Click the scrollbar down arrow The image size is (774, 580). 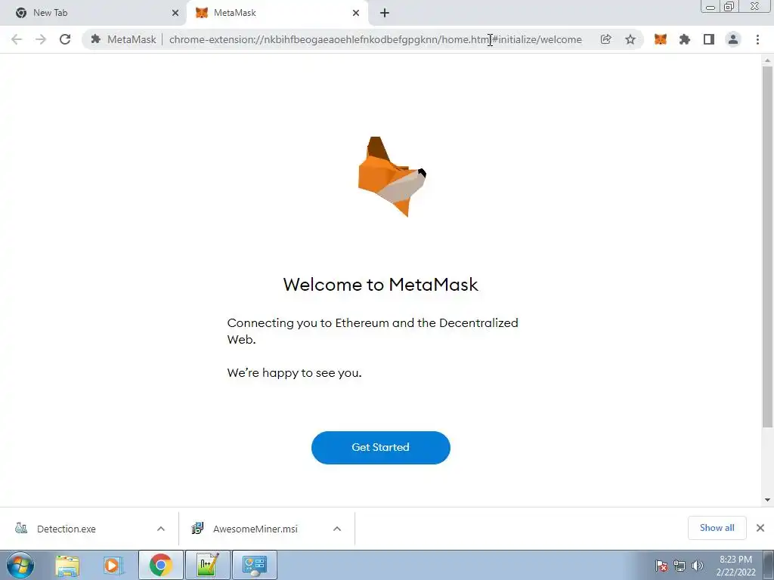point(767,500)
